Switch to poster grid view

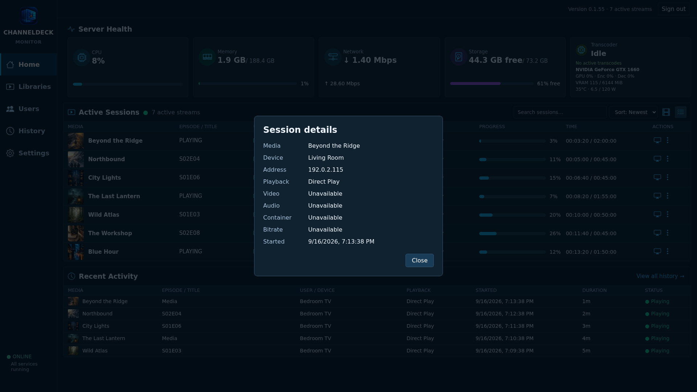tap(666, 112)
